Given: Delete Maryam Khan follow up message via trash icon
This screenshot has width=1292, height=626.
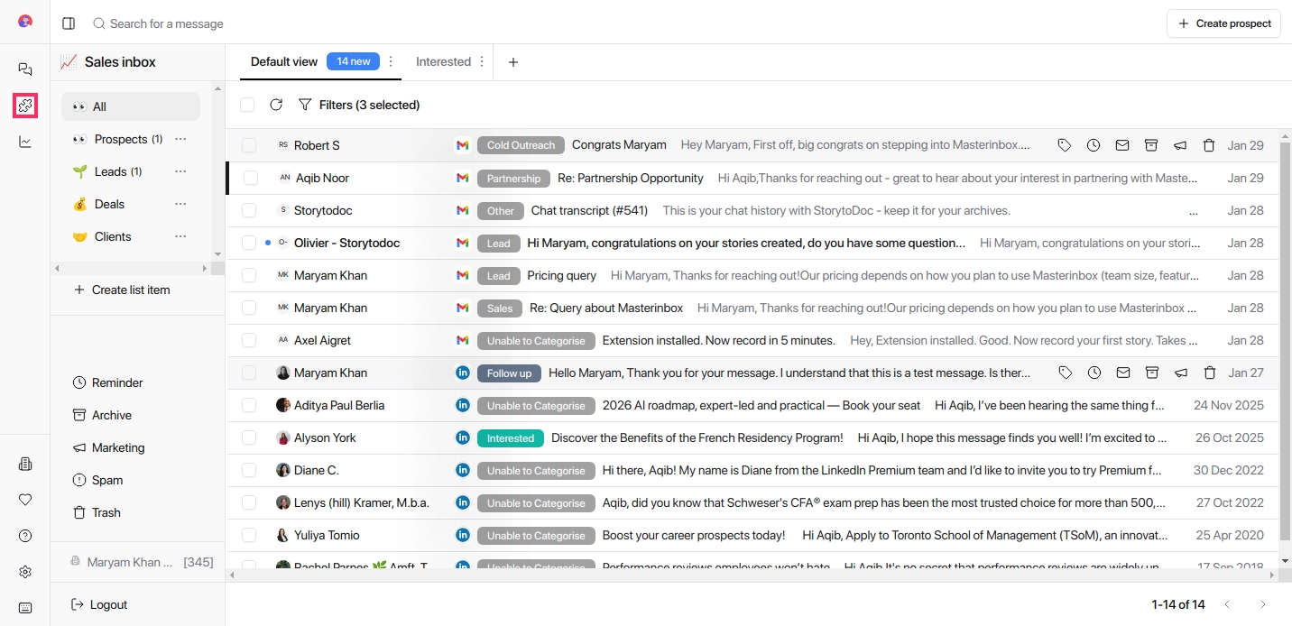Looking at the screenshot, I should click(1210, 373).
